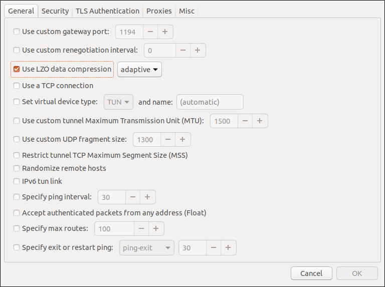Viewport: 385px width, 287px height.
Task: Increase the UDP fragment size
Action: tap(182, 140)
